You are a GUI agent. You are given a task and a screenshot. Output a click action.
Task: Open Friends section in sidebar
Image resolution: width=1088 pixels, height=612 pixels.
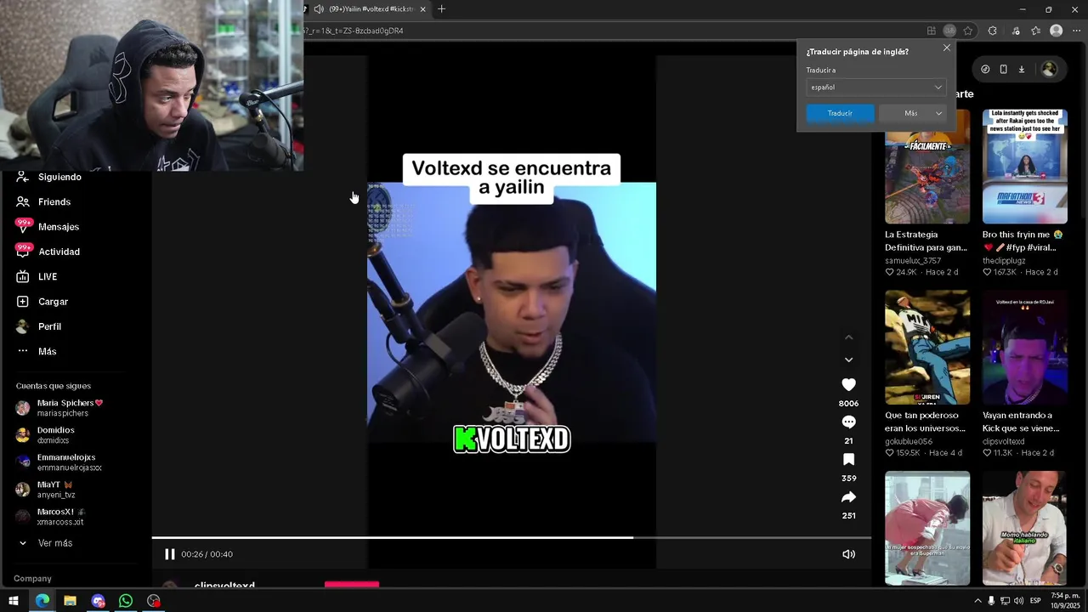(43, 201)
